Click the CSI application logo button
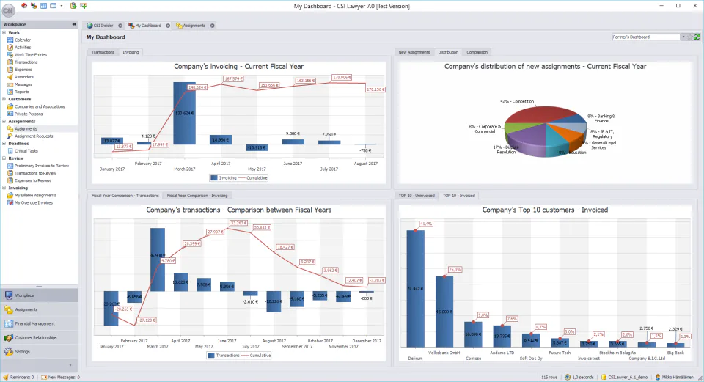 point(8,11)
